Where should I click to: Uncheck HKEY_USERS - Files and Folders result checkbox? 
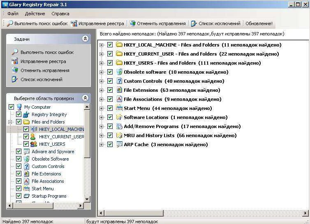(110, 63)
